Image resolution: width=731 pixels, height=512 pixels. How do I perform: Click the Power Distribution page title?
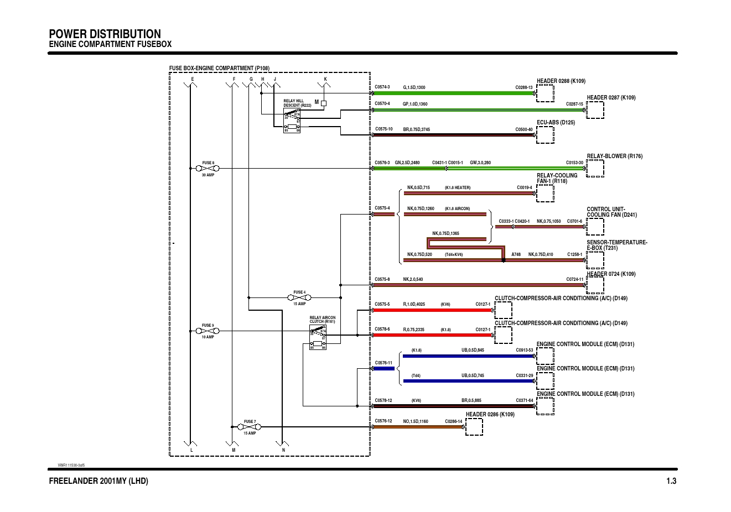tap(105, 34)
